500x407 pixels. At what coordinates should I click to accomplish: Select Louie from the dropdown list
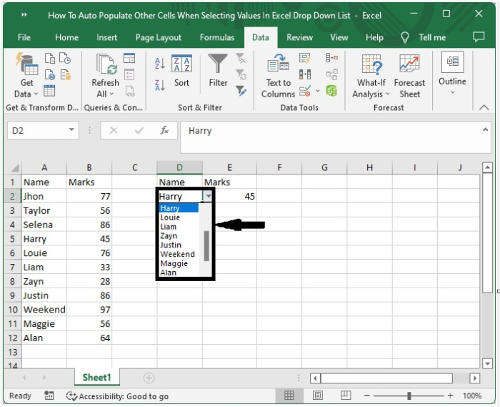[179, 217]
